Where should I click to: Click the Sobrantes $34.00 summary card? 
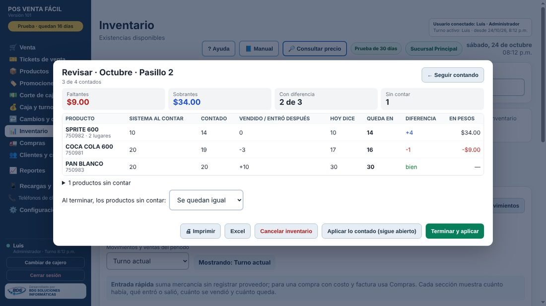pyautogui.click(x=220, y=99)
